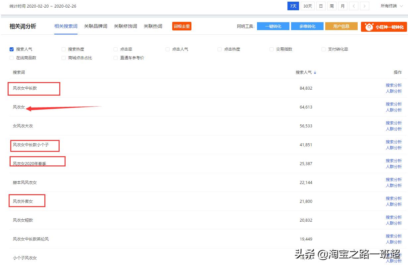Enable the 点击率 checkbox
Screen dimensions: 408x267
point(115,49)
